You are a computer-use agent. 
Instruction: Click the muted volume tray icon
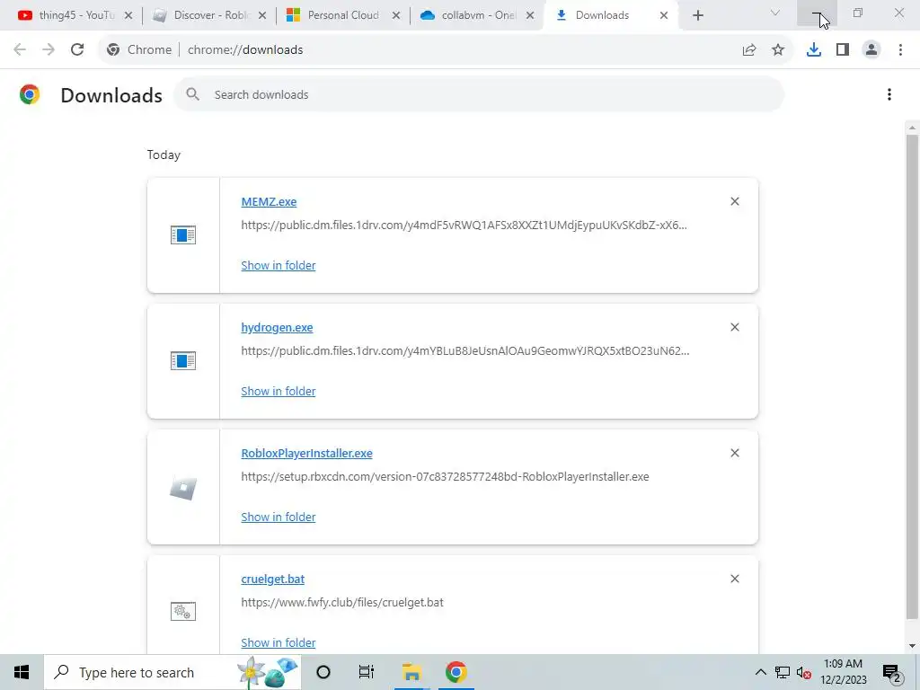point(804,673)
